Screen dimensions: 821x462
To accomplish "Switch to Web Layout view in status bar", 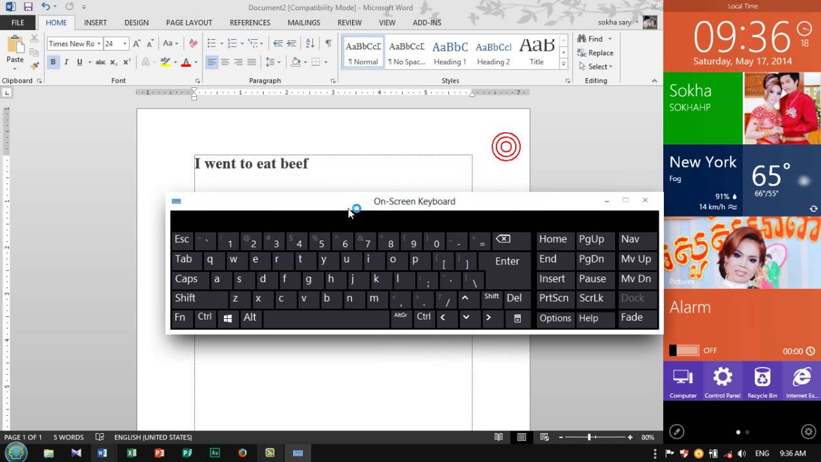I will pyautogui.click(x=544, y=437).
